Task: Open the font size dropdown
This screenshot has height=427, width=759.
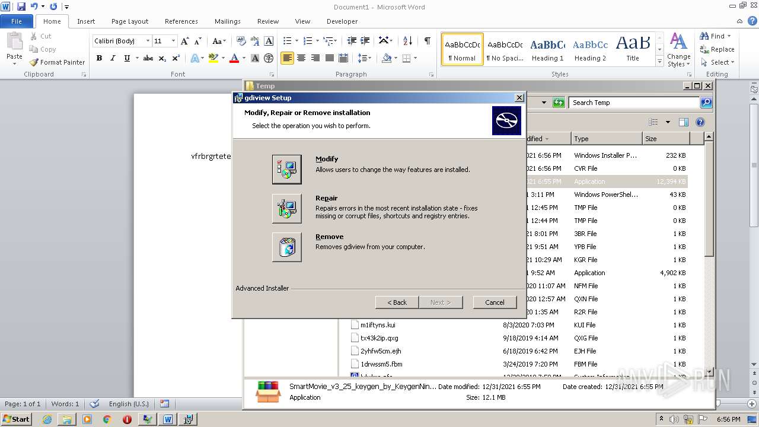Action: [173, 41]
